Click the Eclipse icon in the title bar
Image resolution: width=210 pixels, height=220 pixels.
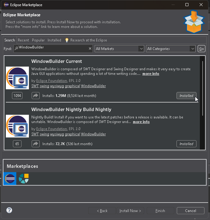(x=6, y=5)
